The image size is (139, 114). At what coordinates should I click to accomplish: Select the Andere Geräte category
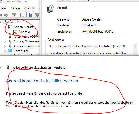[x=23, y=27]
